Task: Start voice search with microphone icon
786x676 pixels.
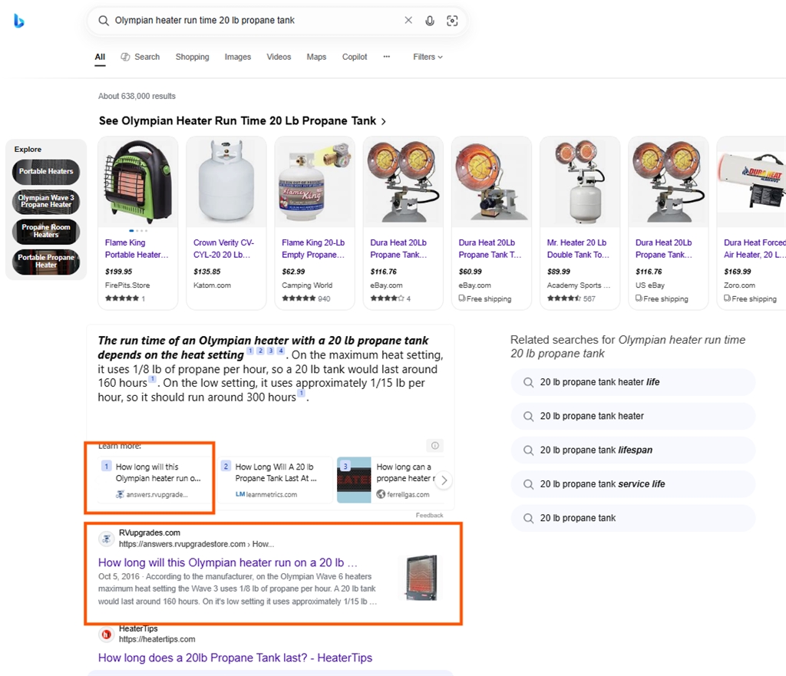Action: (x=430, y=21)
